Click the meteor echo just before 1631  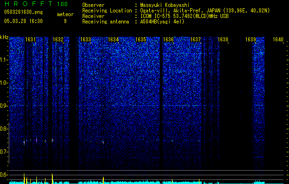(x=24, y=142)
